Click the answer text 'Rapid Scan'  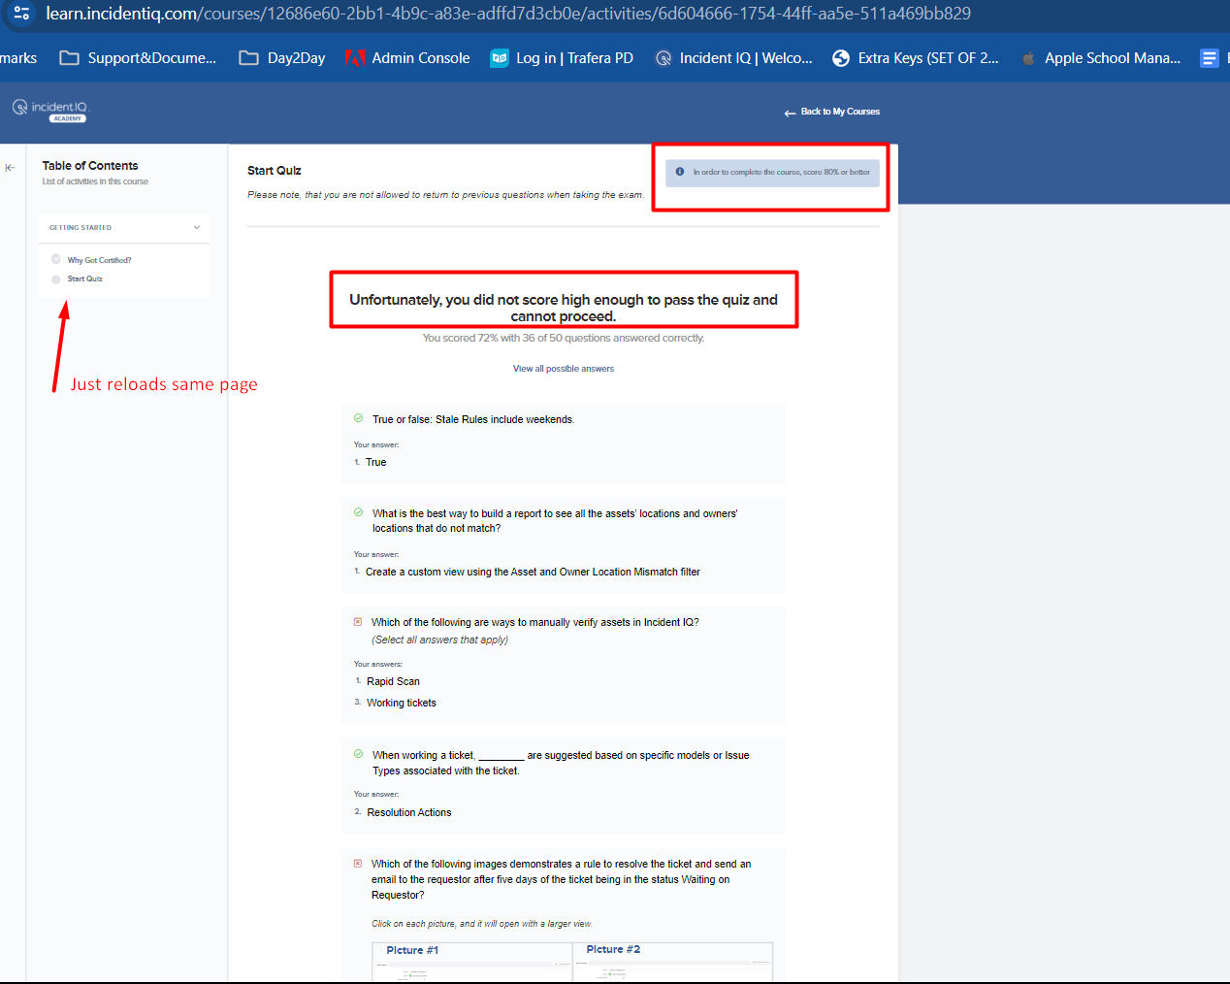click(393, 682)
